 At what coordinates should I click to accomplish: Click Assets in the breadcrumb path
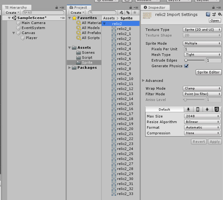click(x=109, y=18)
